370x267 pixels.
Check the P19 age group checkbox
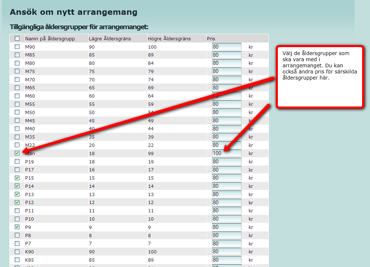[x=17, y=162]
